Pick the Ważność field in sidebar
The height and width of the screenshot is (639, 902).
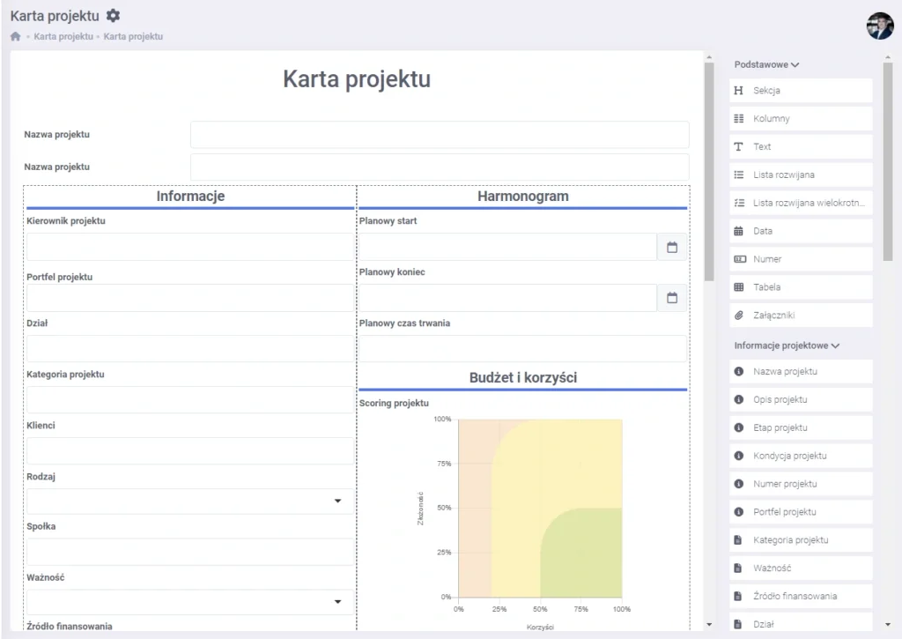click(x=801, y=568)
